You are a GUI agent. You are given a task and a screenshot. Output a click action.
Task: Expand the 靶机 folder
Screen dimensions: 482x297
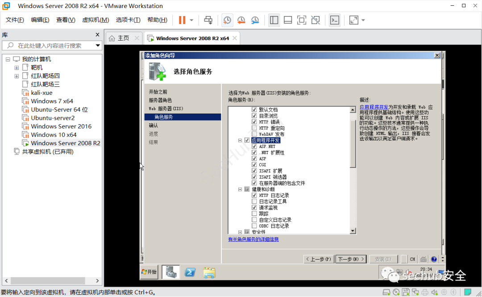click(17, 68)
